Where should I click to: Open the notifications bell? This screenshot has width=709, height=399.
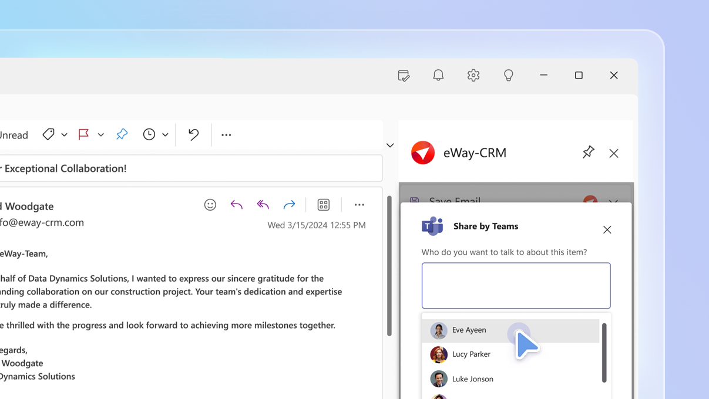pos(438,75)
